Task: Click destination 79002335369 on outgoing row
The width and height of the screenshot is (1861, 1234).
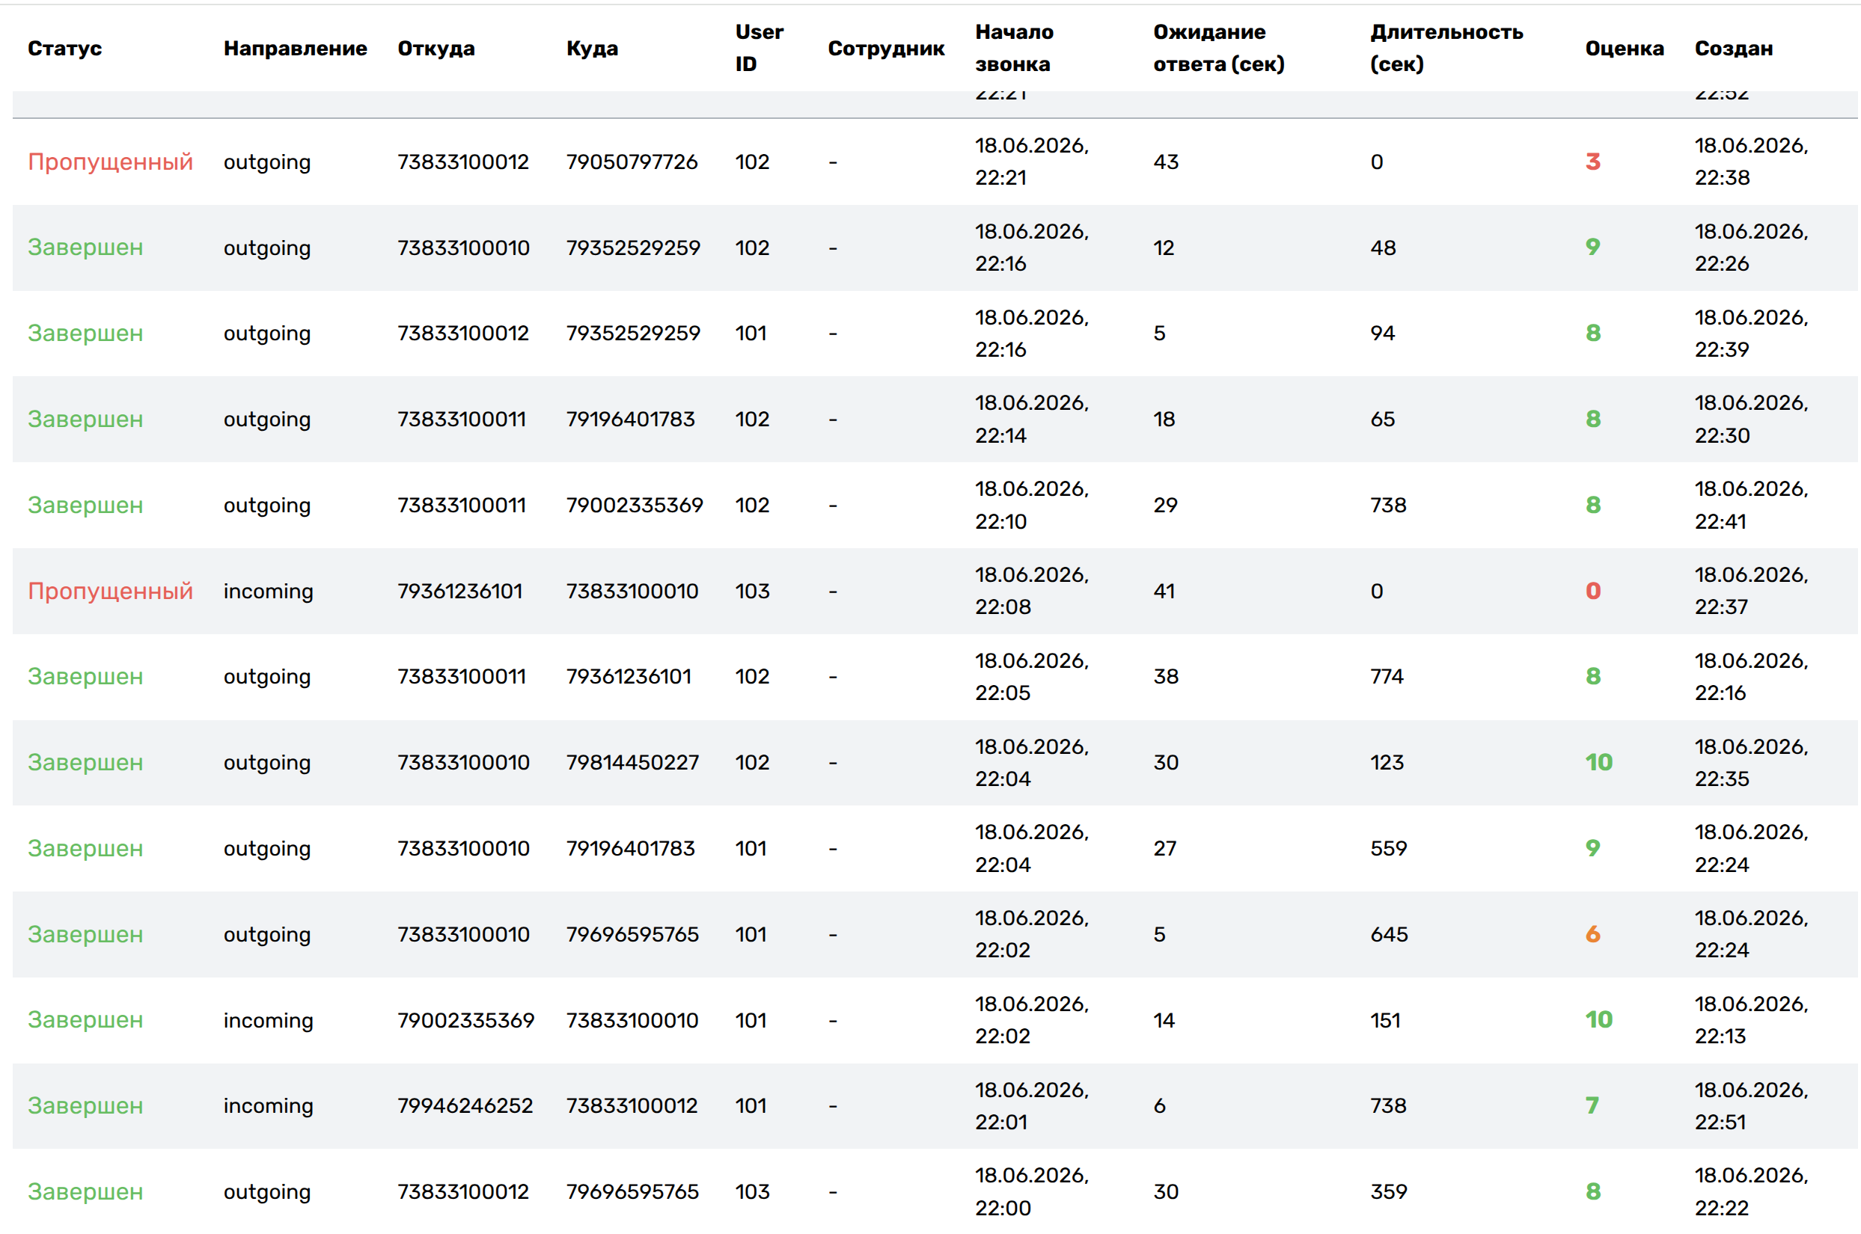Action: point(635,505)
